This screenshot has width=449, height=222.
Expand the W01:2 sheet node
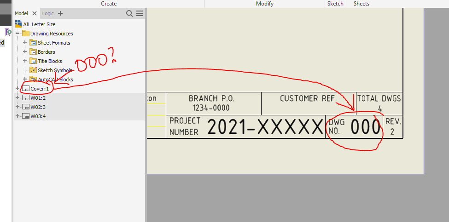pos(18,98)
